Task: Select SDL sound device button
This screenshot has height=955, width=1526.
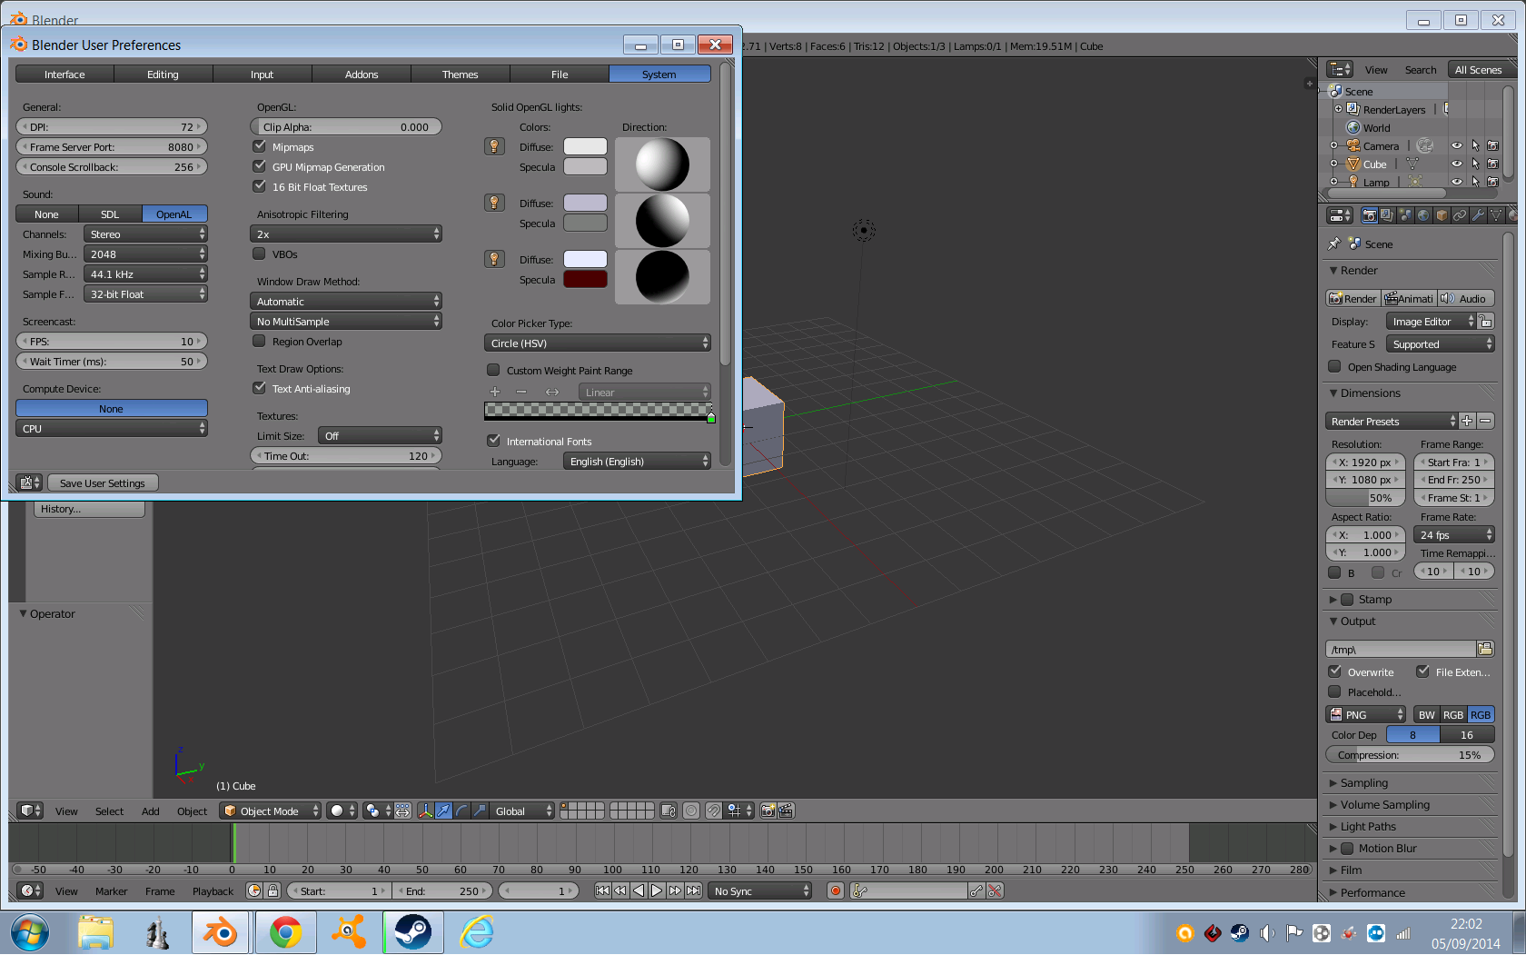Action: point(110,214)
